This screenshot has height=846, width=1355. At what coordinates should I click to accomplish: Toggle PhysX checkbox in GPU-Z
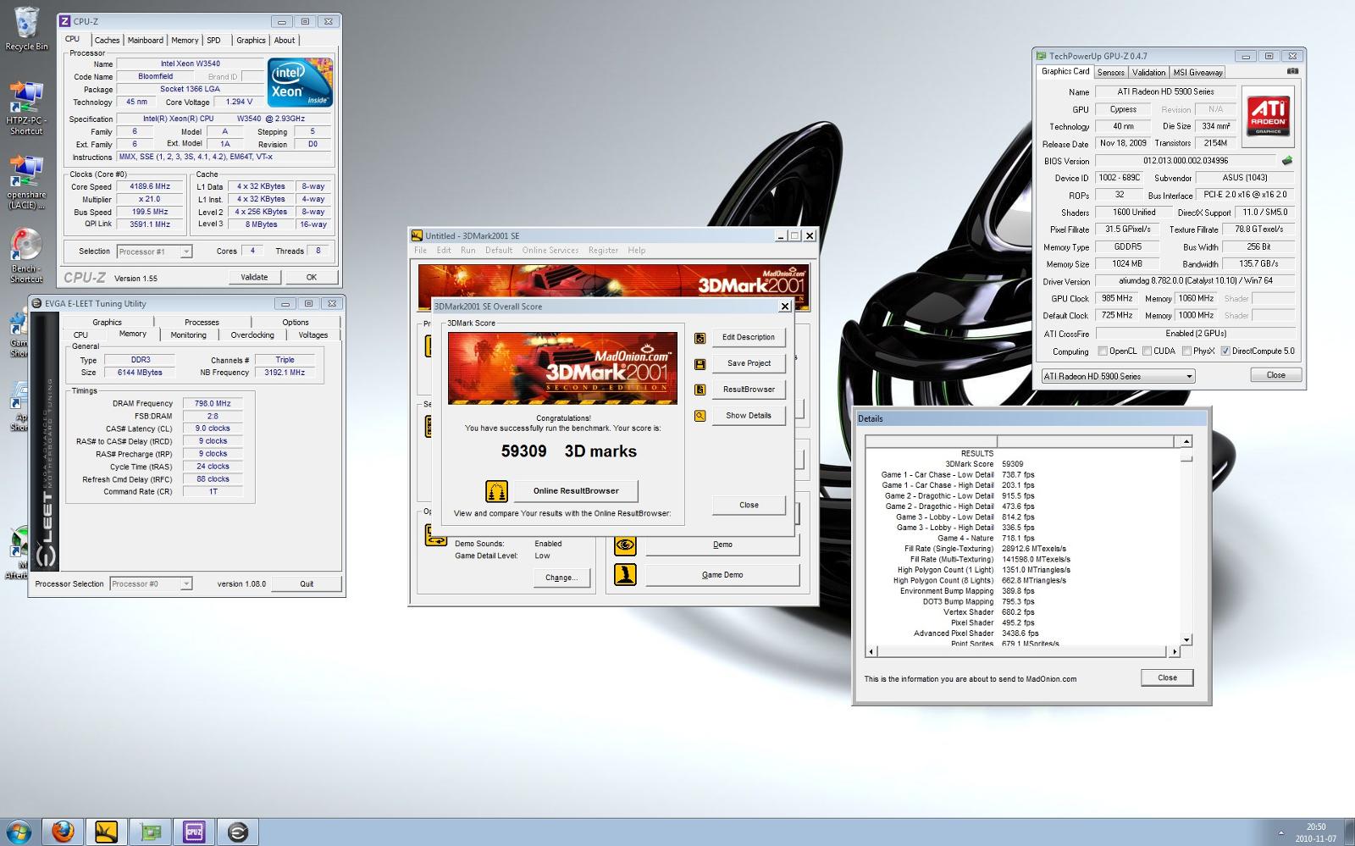[1186, 351]
